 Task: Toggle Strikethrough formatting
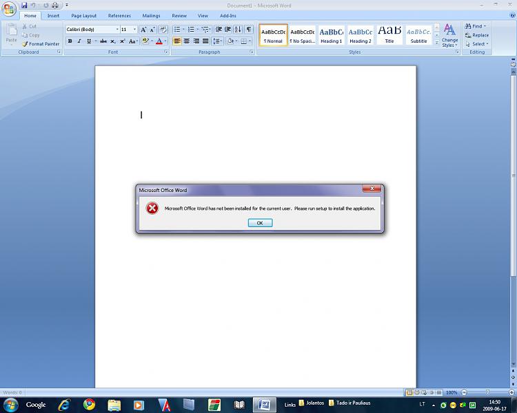click(103, 41)
